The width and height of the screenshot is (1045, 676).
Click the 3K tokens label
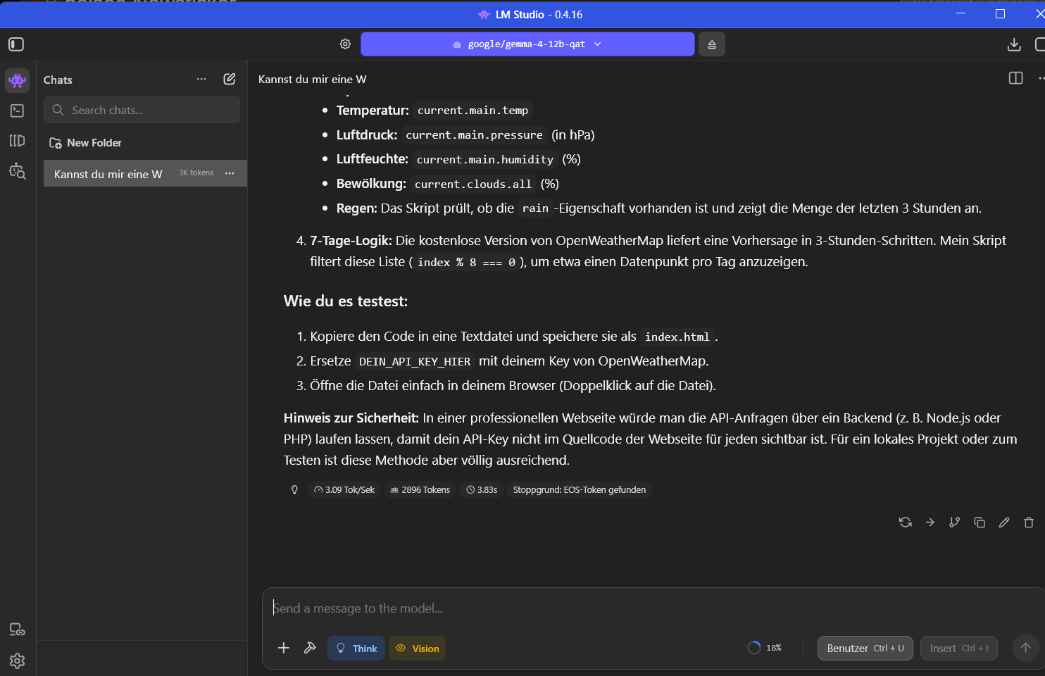(196, 173)
